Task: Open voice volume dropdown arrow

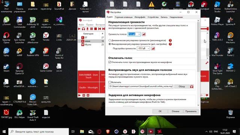Action: (139, 34)
